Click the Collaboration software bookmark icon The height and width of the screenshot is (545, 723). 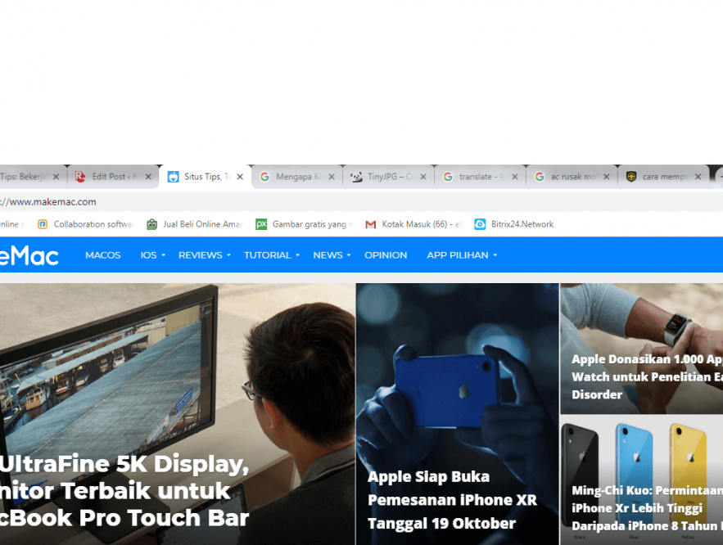tap(43, 224)
